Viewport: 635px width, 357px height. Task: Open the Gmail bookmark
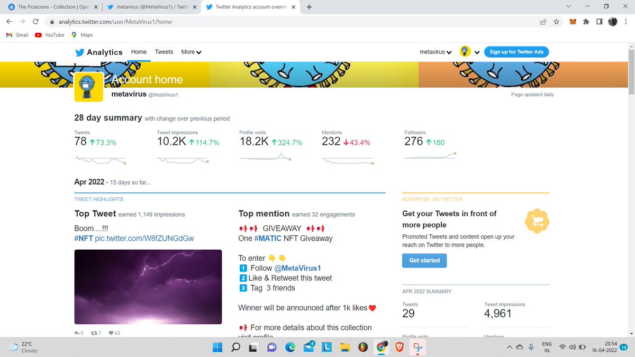(x=17, y=35)
